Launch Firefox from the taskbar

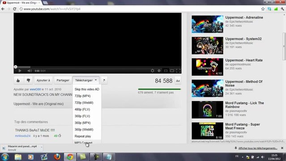57,157
